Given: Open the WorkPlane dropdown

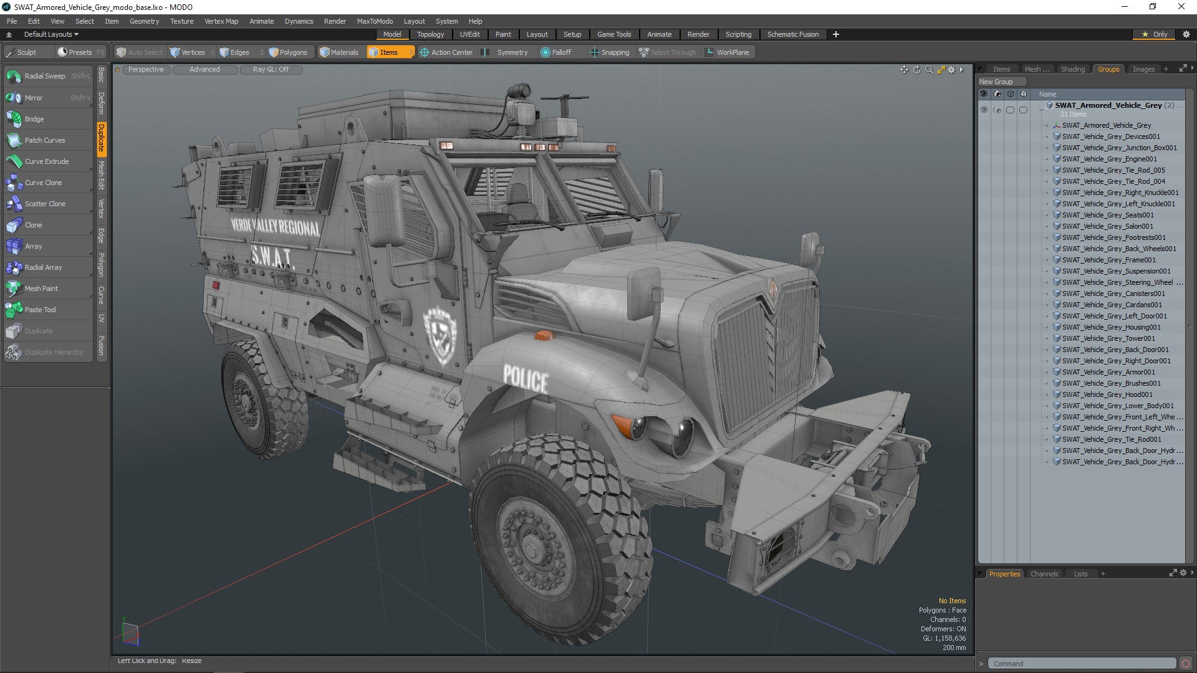Looking at the screenshot, I should click(728, 52).
